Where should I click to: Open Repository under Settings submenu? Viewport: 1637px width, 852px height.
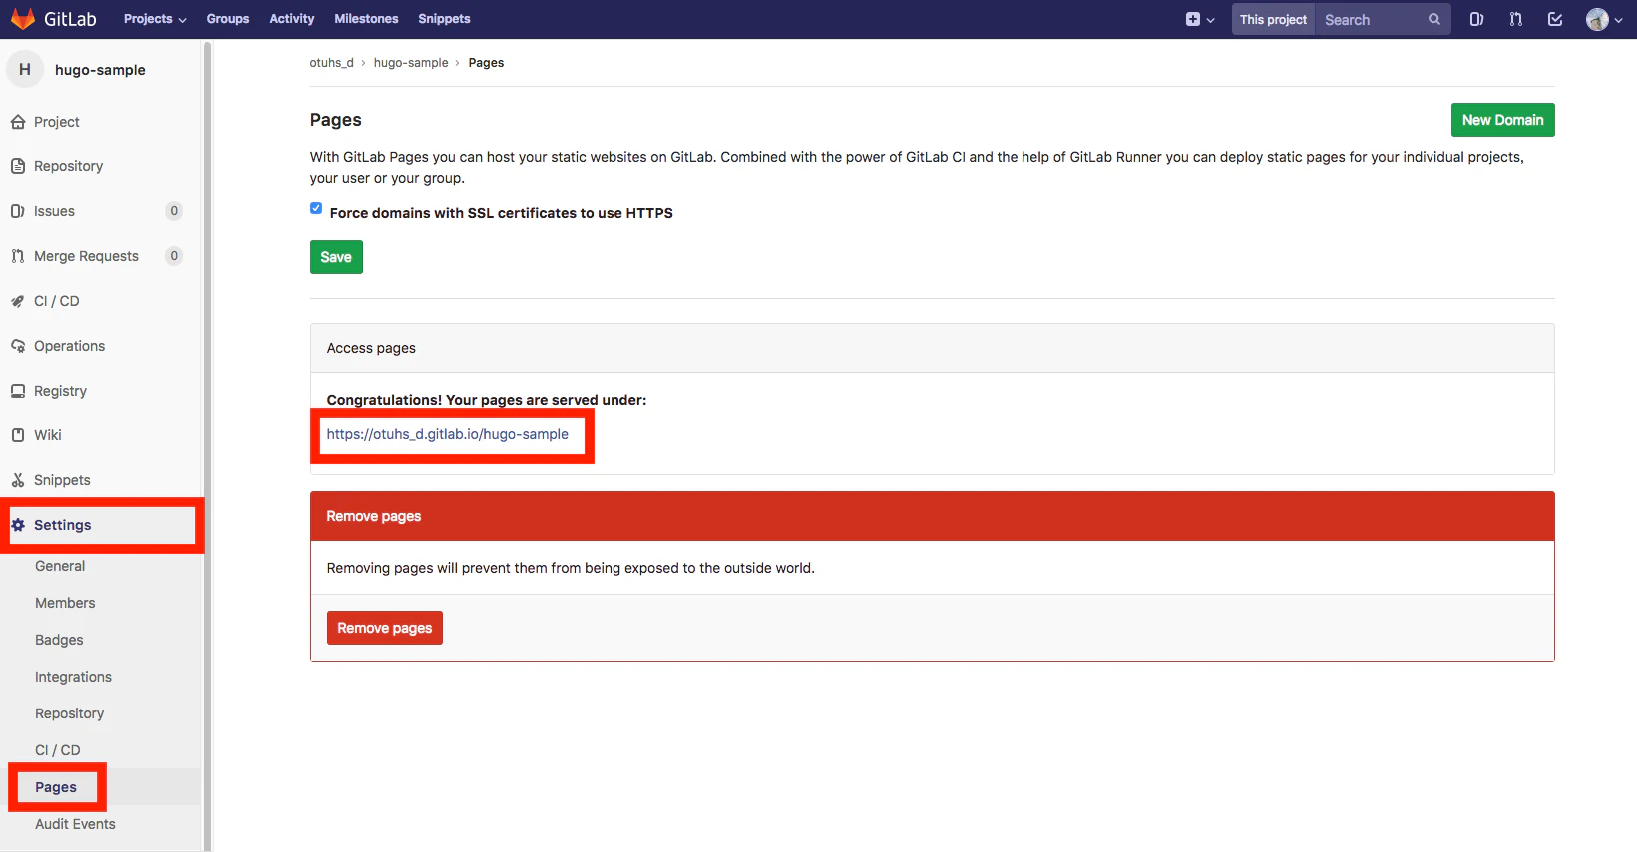[x=69, y=713]
